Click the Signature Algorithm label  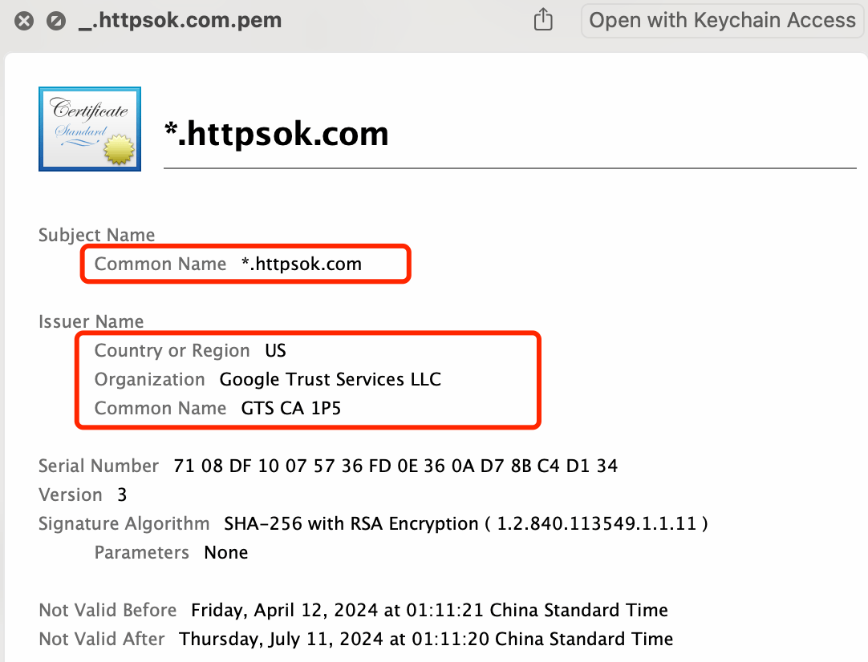[x=124, y=523]
